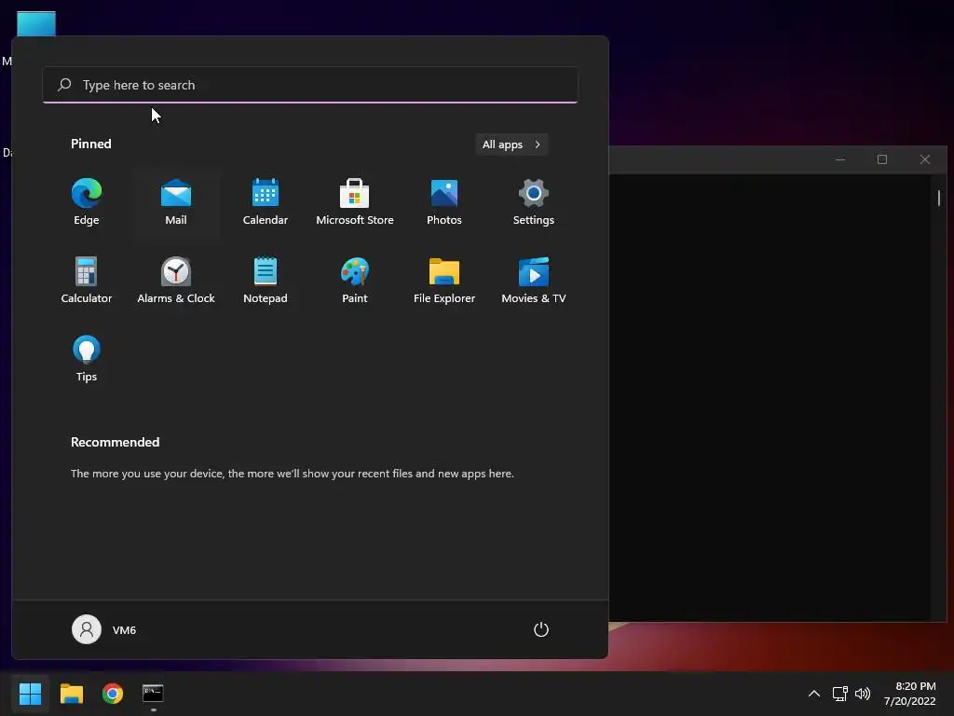This screenshot has height=716, width=954.
Task: Click the console window scrollbar thumb
Action: click(x=939, y=198)
